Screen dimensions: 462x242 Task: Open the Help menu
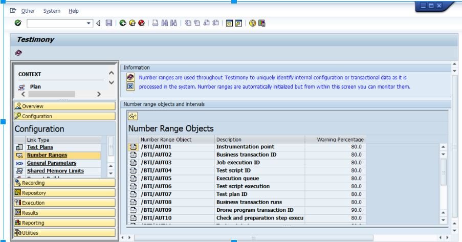(x=73, y=11)
